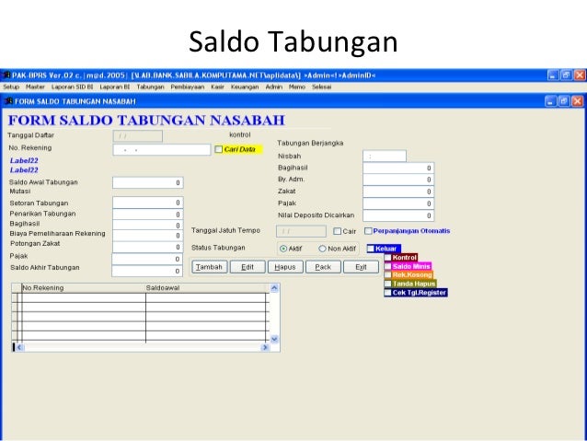Click the left Bagihasil mutasi field

click(148, 225)
